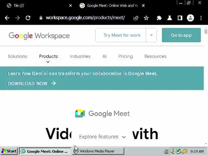Viewport: 208px width, 156px height.
Task: Expand the Explore features dropdown
Action: (x=102, y=137)
